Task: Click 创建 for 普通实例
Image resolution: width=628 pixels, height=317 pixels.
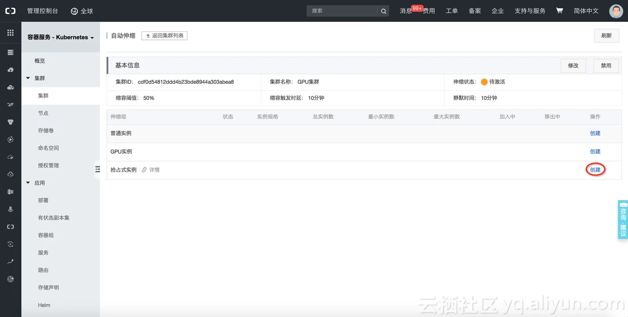Action: click(595, 133)
